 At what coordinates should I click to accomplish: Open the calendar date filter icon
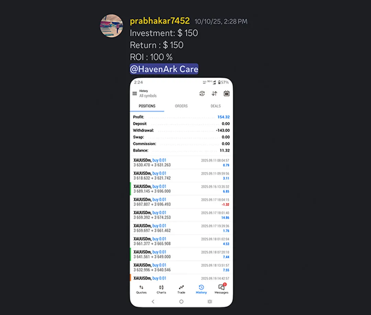(x=226, y=94)
